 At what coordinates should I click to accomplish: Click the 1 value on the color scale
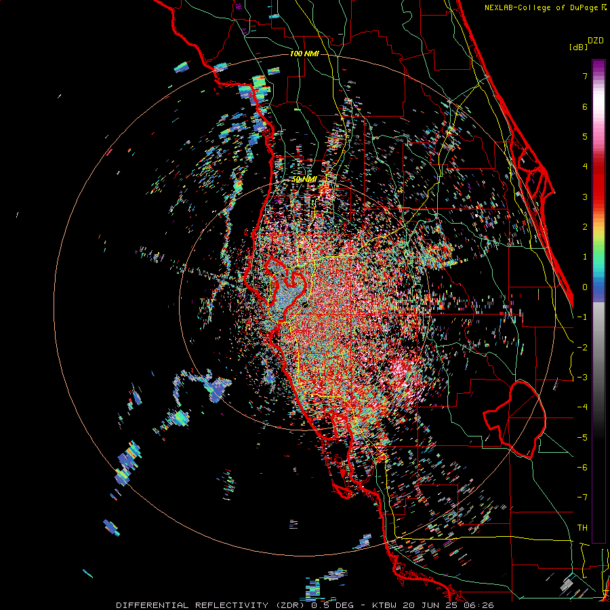point(585,257)
